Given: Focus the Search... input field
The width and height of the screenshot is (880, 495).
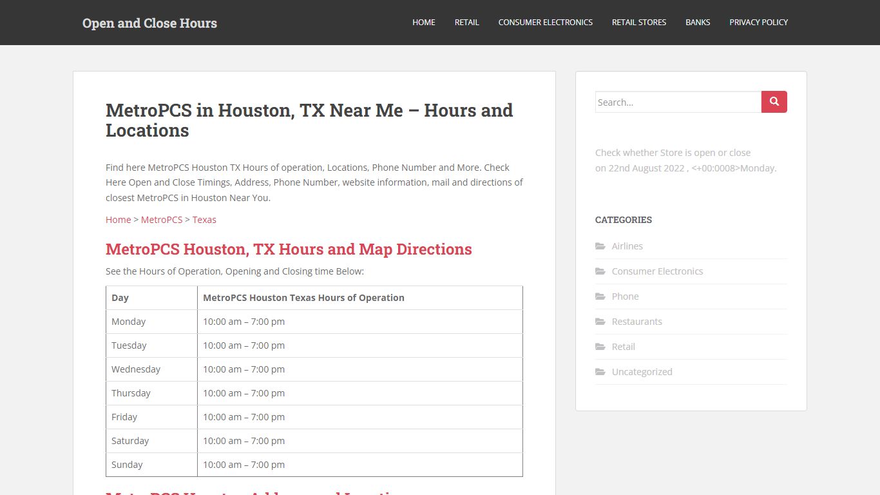Looking at the screenshot, I should click(x=678, y=102).
